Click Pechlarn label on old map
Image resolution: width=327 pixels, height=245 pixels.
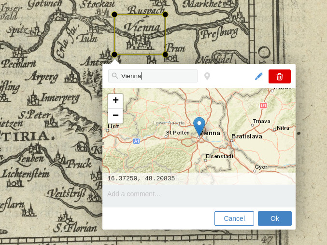pos(18,64)
